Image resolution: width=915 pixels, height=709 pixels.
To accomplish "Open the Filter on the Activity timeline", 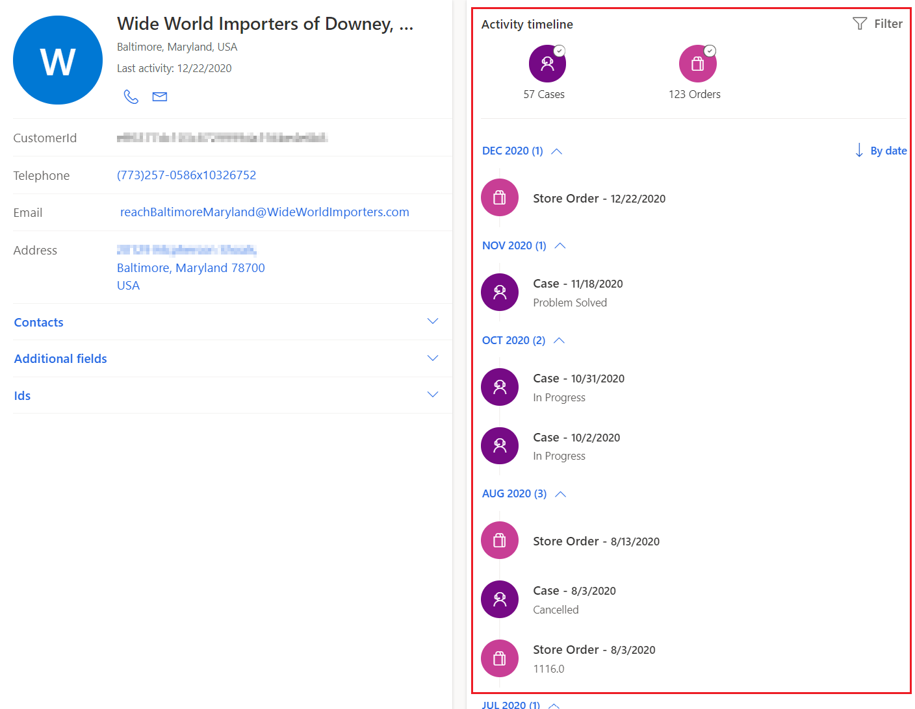I will click(878, 23).
